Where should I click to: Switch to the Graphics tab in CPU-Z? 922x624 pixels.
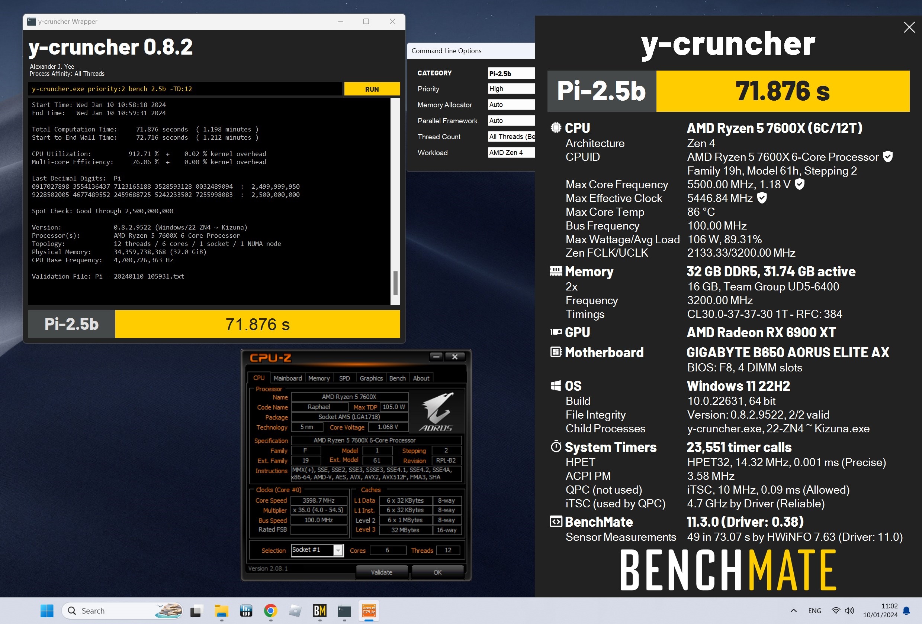tap(371, 378)
